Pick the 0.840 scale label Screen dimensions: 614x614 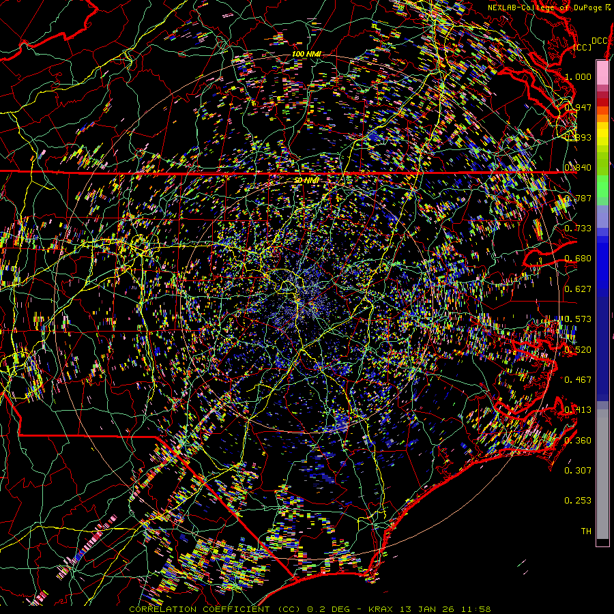[578, 168]
